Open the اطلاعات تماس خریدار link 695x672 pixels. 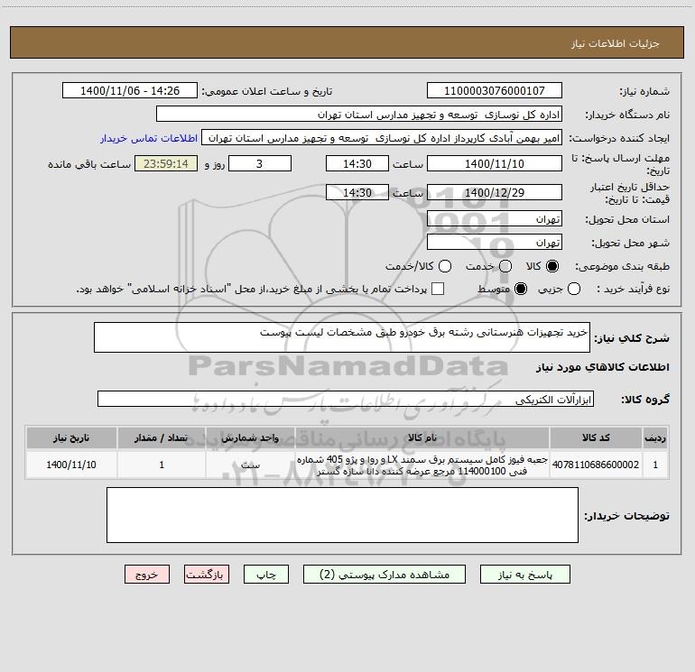click(149, 138)
